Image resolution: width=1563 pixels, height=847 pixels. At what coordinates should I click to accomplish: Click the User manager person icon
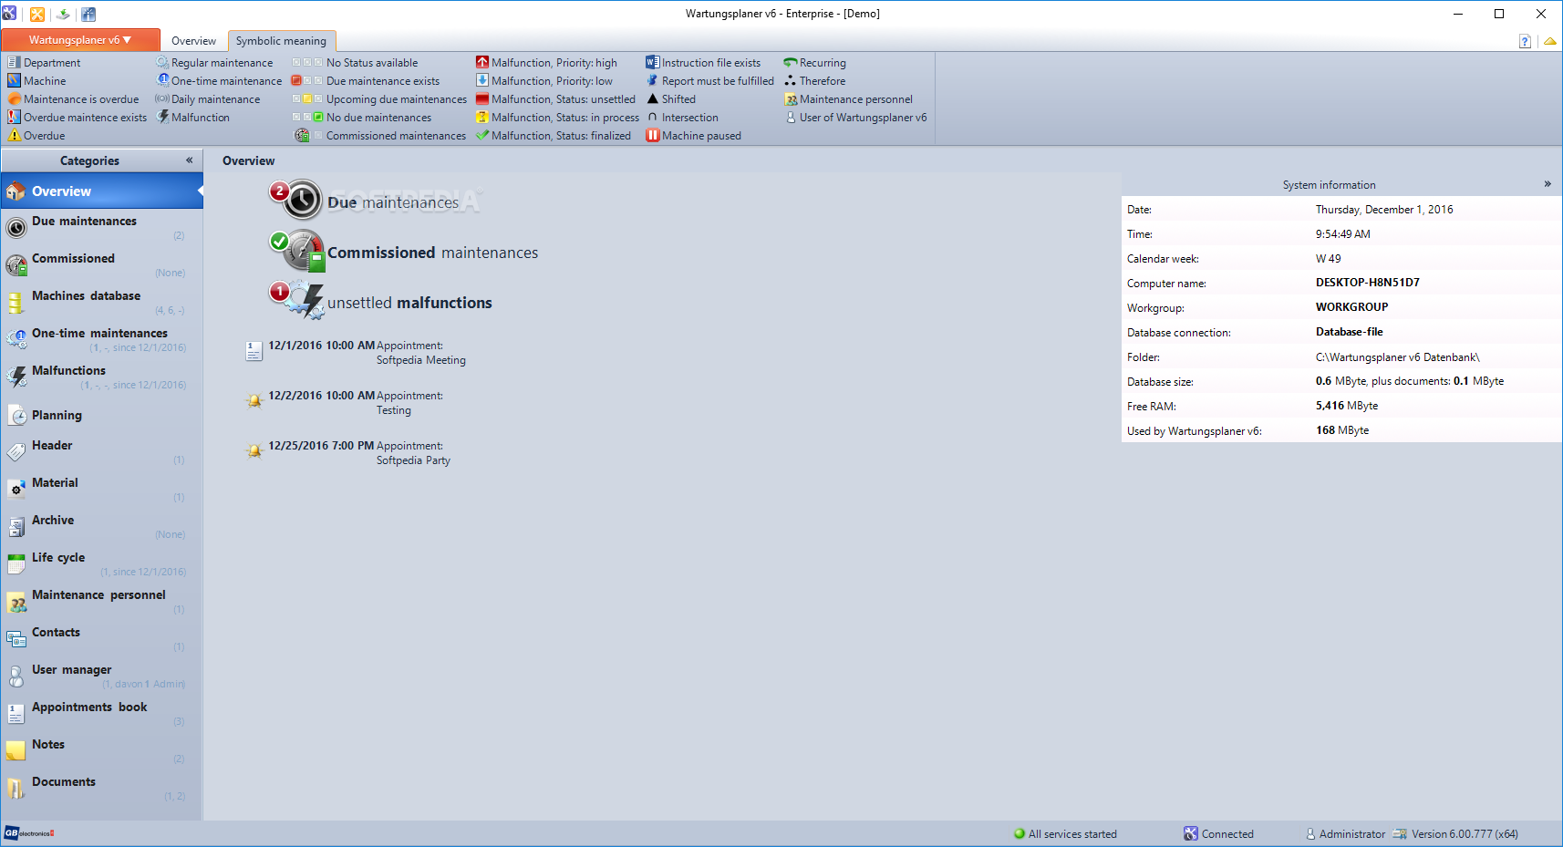pos(16,676)
